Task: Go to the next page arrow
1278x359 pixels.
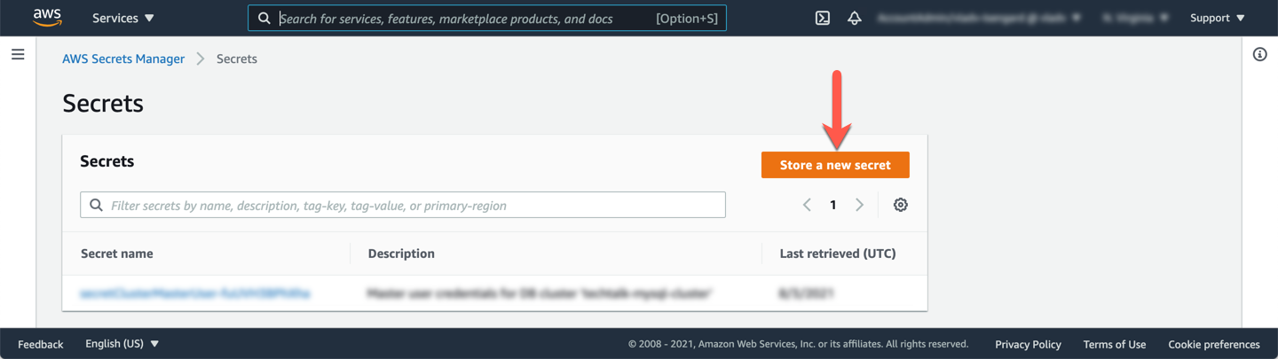Action: point(859,205)
